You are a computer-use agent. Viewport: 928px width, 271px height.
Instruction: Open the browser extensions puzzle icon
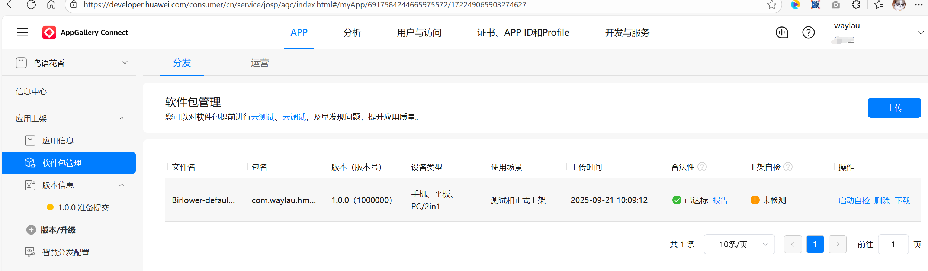pyautogui.click(x=856, y=5)
